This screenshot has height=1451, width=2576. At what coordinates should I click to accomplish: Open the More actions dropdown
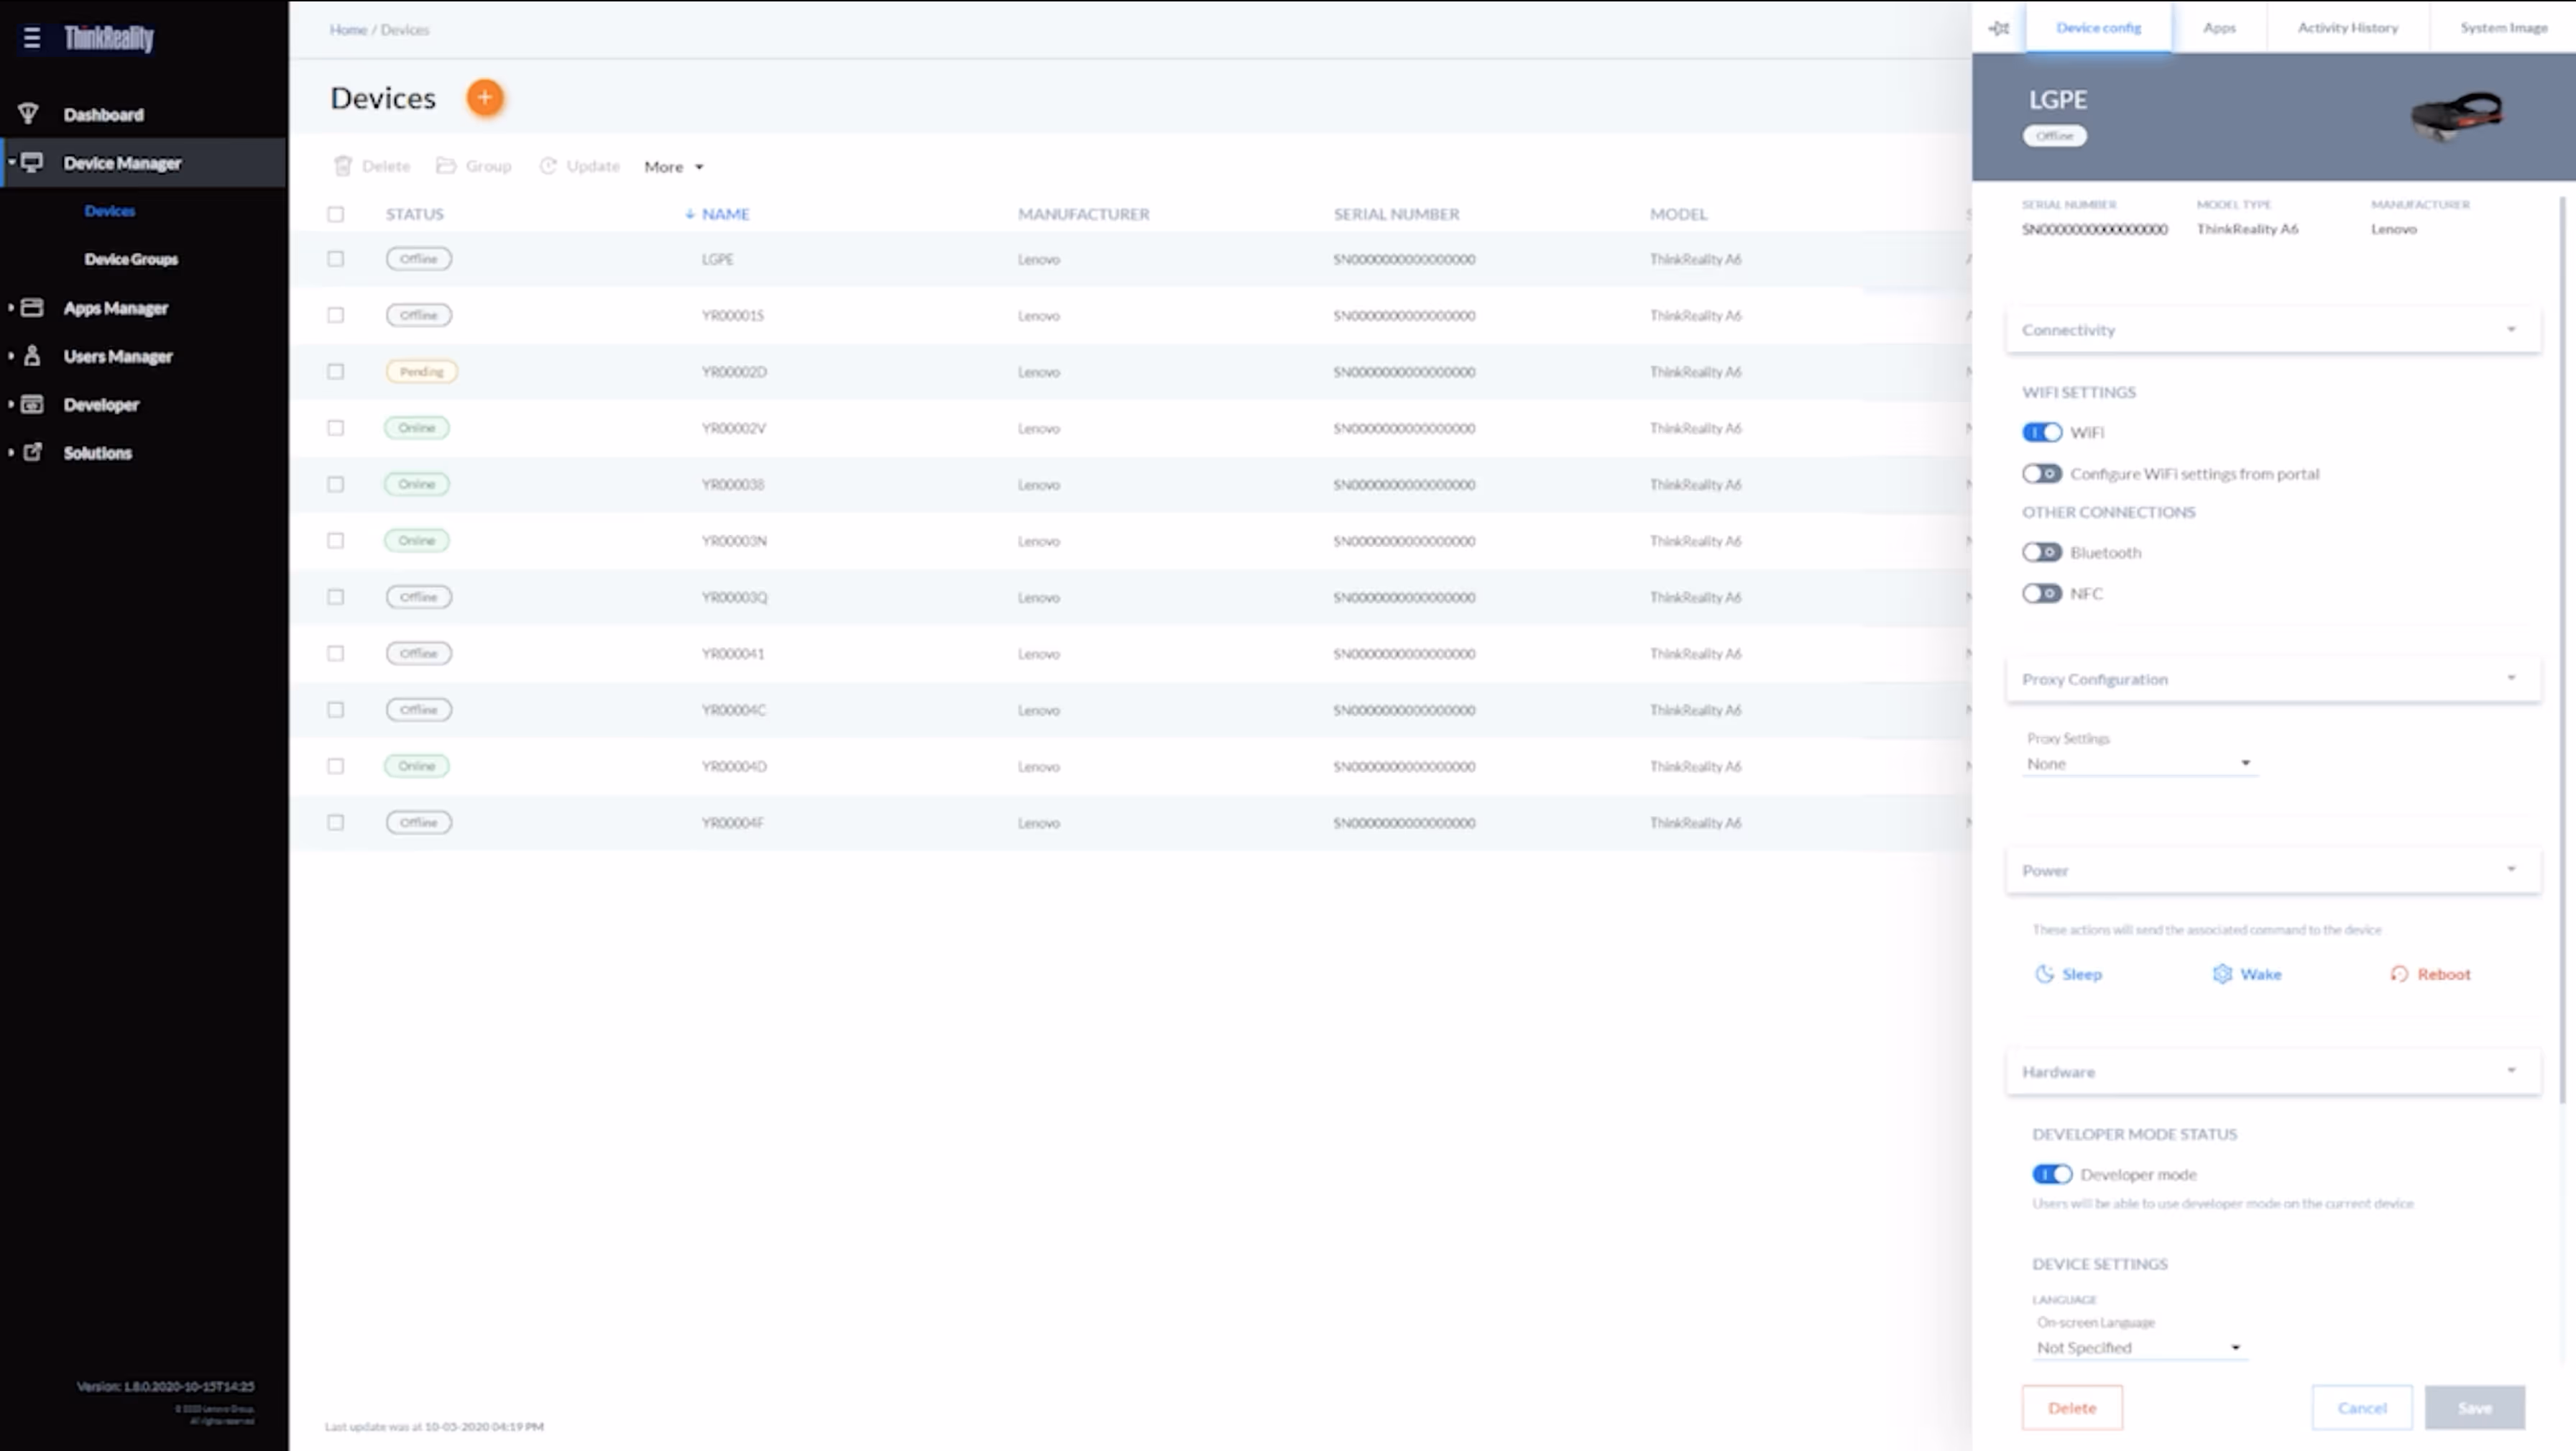coord(673,166)
